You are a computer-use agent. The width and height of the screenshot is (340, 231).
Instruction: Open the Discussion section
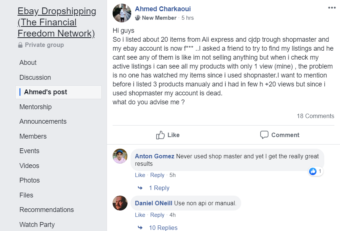click(35, 77)
